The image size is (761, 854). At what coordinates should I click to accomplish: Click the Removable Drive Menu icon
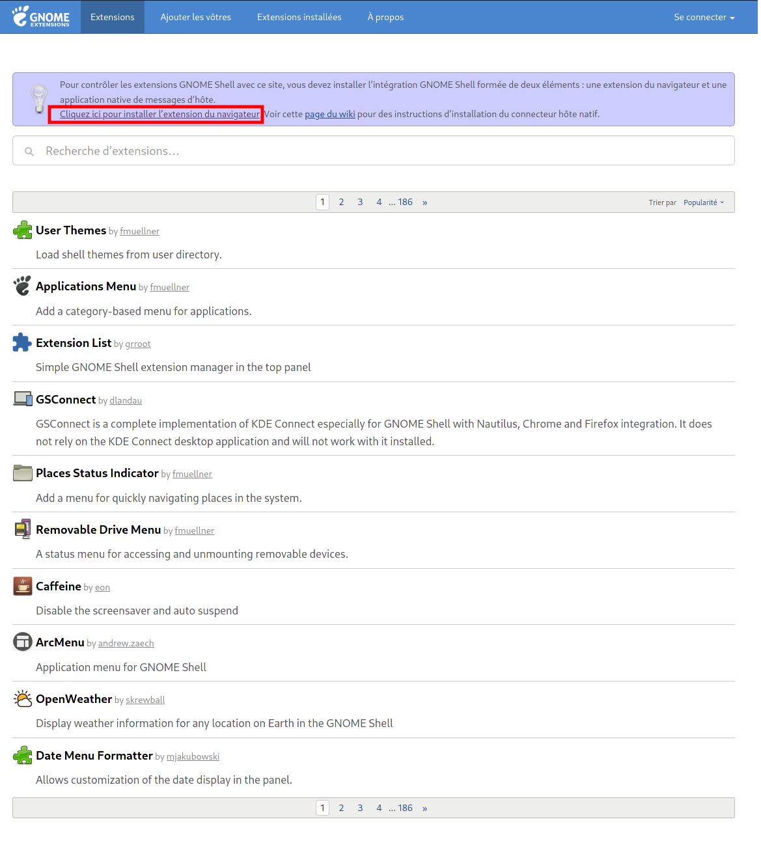pos(23,530)
